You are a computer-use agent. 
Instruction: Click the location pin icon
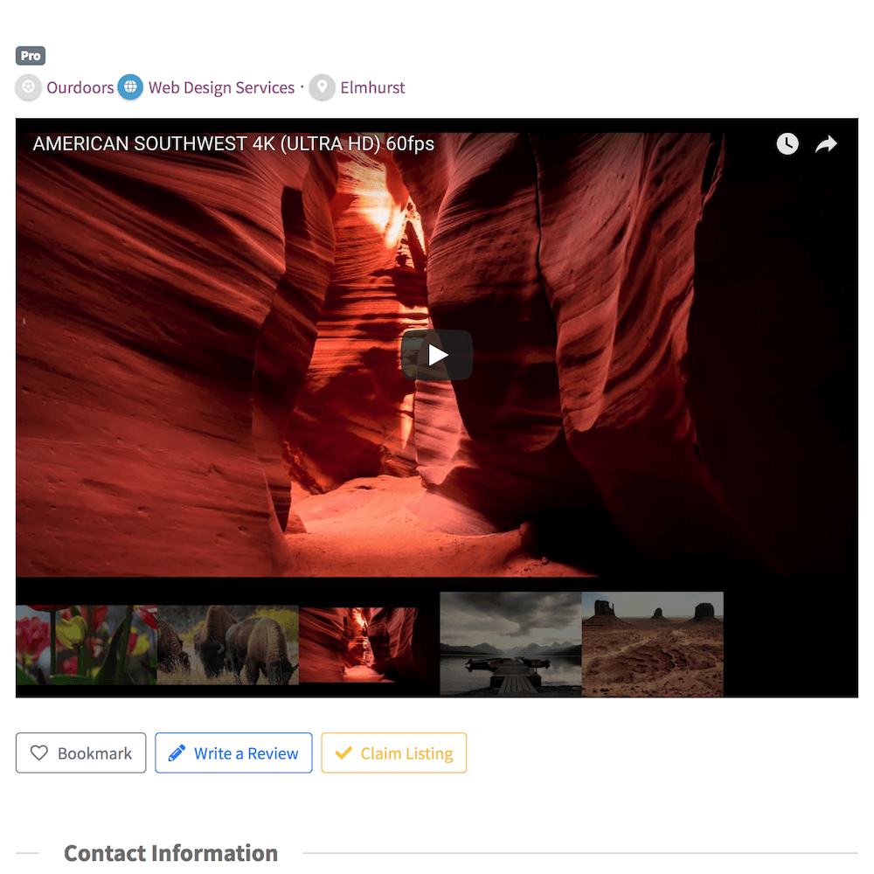coord(323,87)
